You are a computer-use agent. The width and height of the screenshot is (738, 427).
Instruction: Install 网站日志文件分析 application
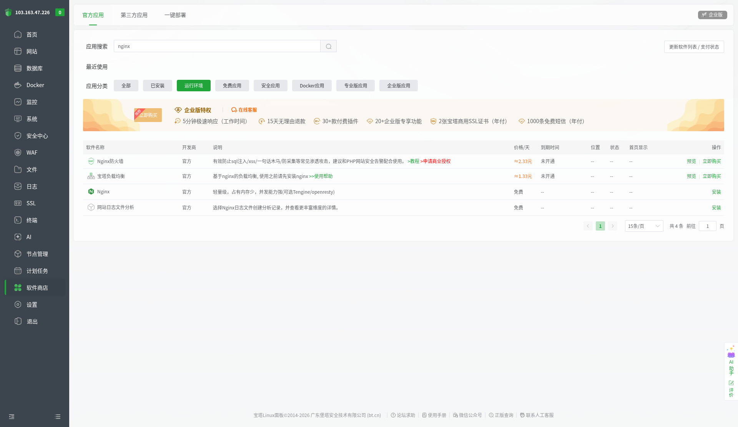[x=716, y=208]
